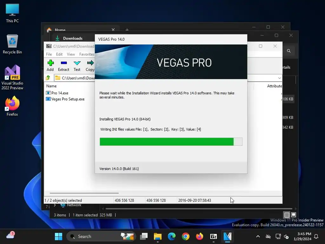Open the Windows Start menu
This screenshot has width=325, height=244.
point(58,236)
